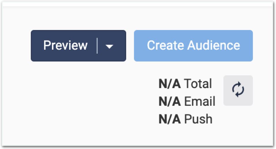Click the bold N/A beside Push
Screen dimensions: 276x149
tap(170, 119)
